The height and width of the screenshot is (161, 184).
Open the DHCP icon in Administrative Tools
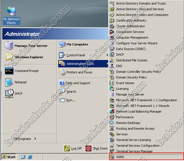[x=112, y=54]
